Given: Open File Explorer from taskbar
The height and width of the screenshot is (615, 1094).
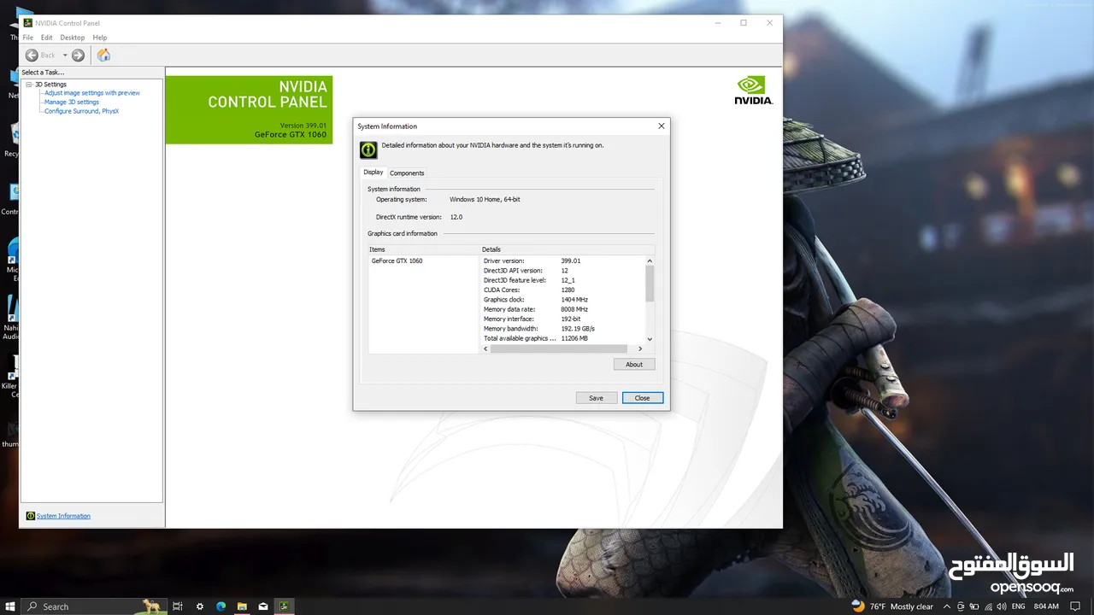Looking at the screenshot, I should (x=242, y=606).
